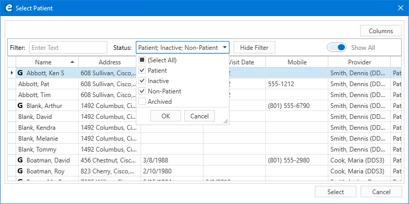
Task: Click the G guarantor icon beside Abbott, Ken S
Action: point(20,73)
